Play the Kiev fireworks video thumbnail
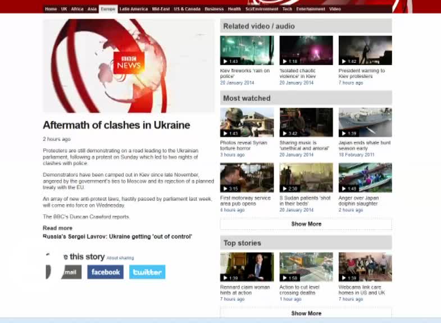 click(x=247, y=50)
